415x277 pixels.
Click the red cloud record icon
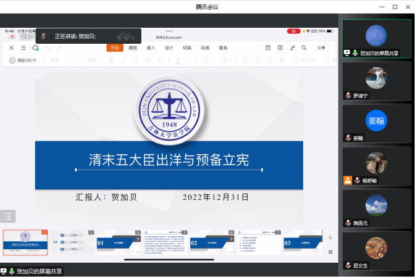[x=12, y=37]
